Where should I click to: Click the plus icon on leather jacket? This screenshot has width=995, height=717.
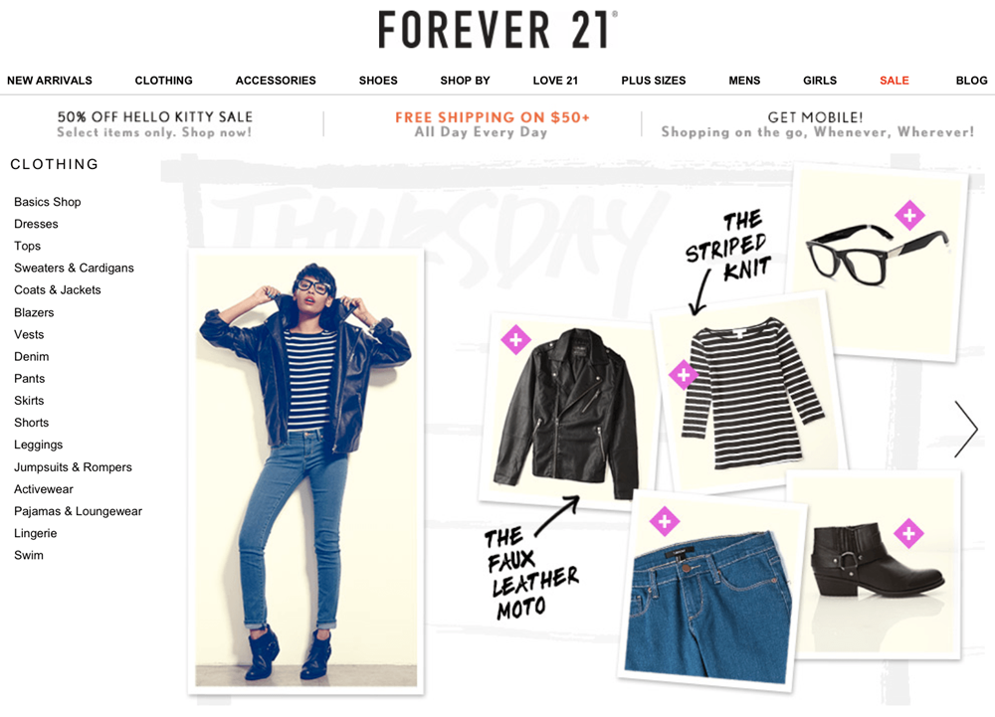(515, 340)
